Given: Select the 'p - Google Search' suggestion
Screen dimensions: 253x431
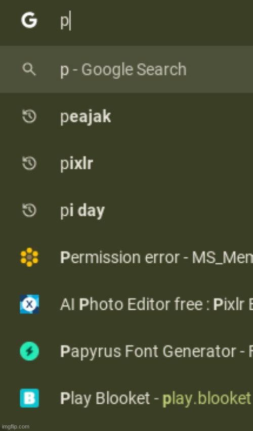Looking at the screenshot, I should [x=126, y=69].
